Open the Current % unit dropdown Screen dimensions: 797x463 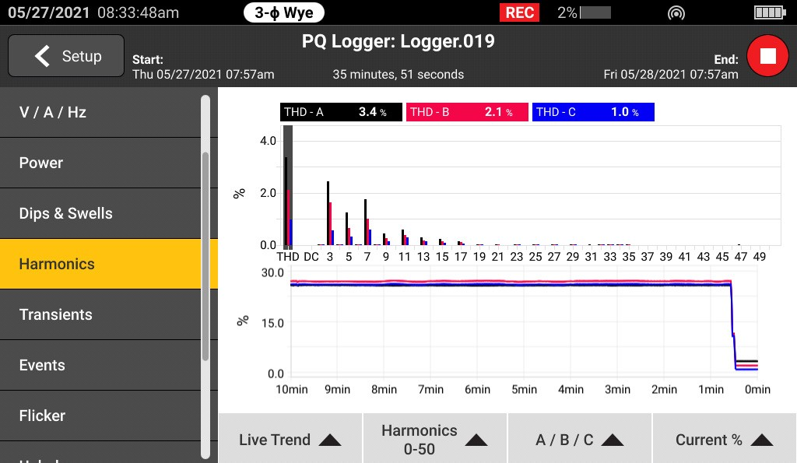click(724, 440)
